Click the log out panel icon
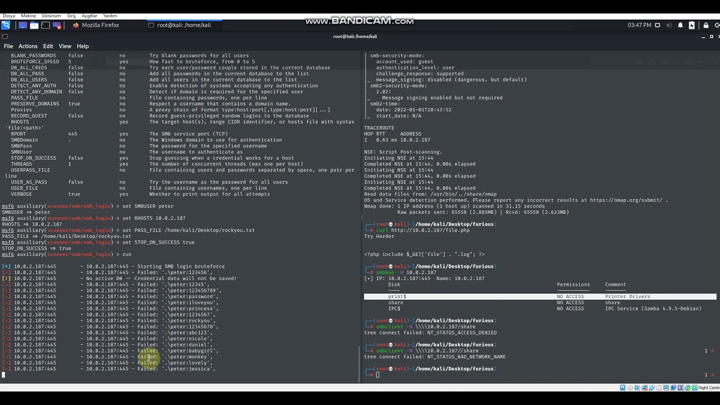Image resolution: width=720 pixels, height=405 pixels. [x=717, y=25]
